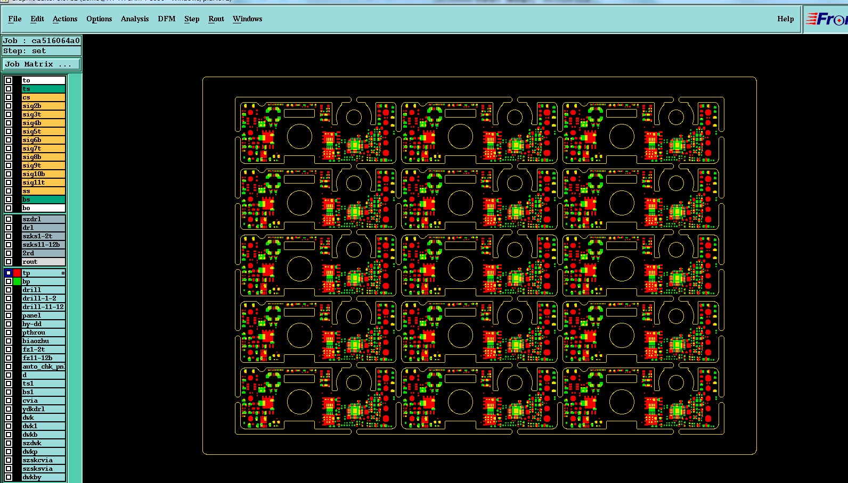Toggle display checkbox of the dwkby layer
Screen dimensions: 848x483
point(9,477)
